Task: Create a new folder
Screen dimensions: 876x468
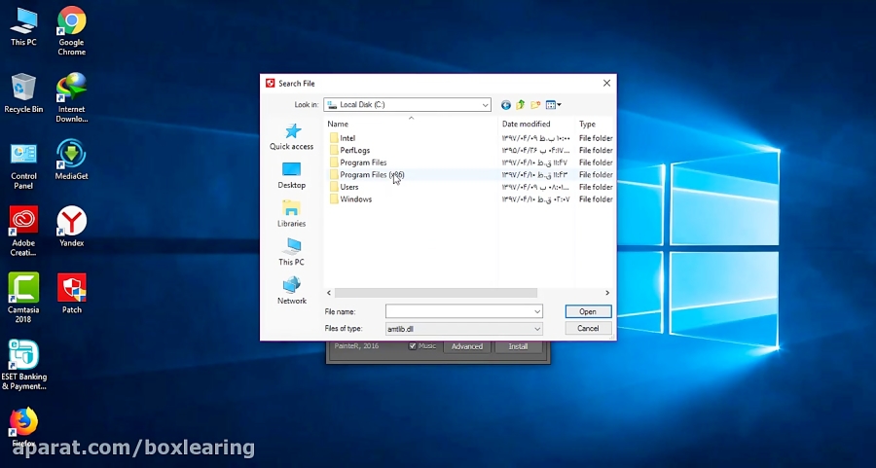Action: click(535, 105)
